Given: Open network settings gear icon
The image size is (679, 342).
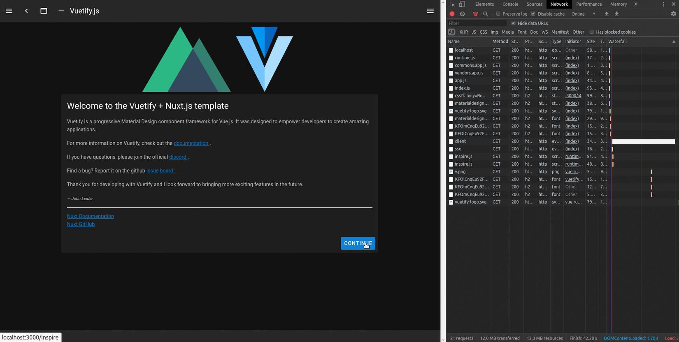Looking at the screenshot, I should point(673,14).
